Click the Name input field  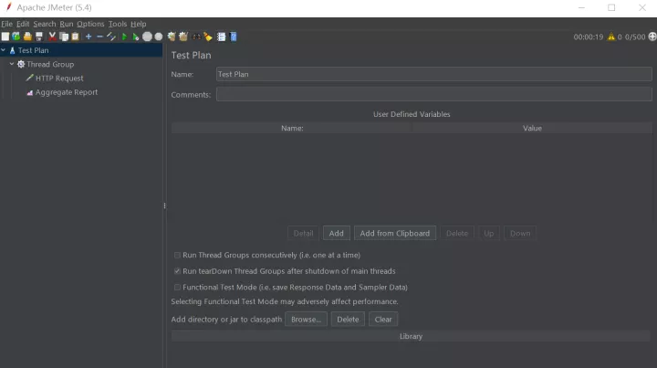(433, 74)
